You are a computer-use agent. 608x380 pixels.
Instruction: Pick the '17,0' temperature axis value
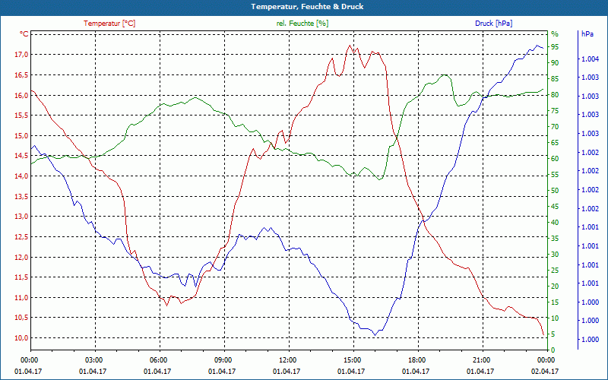(x=22, y=54)
